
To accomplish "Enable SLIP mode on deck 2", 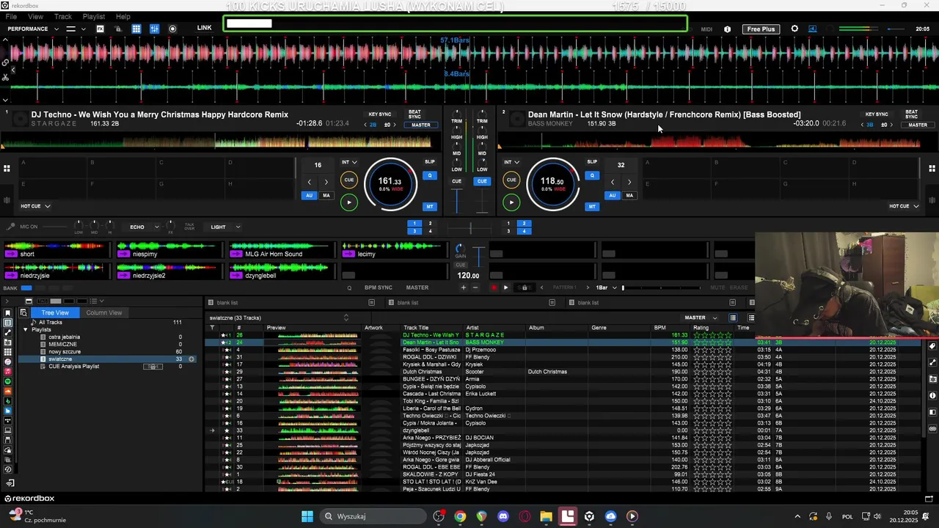I will [x=592, y=162].
